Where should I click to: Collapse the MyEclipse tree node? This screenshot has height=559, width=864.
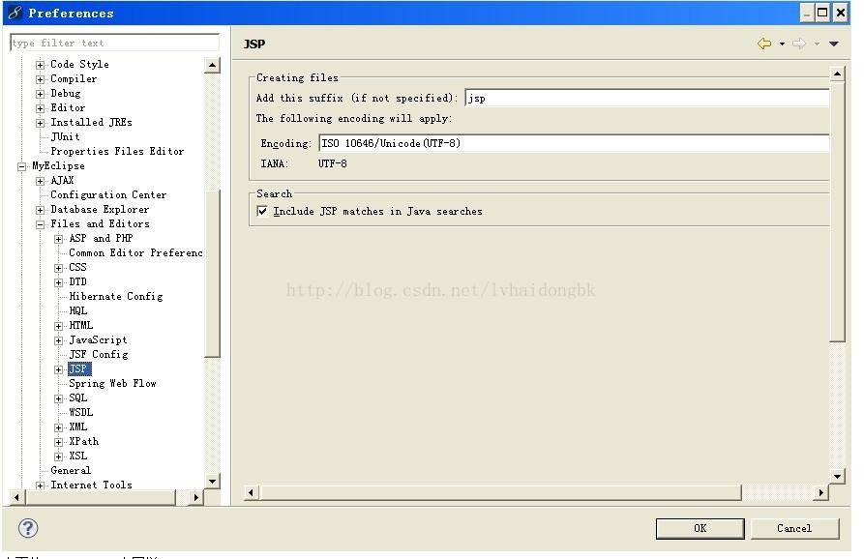coord(21,165)
